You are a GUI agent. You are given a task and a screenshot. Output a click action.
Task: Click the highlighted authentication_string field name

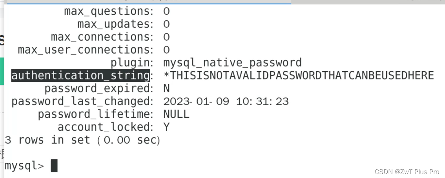80,76
